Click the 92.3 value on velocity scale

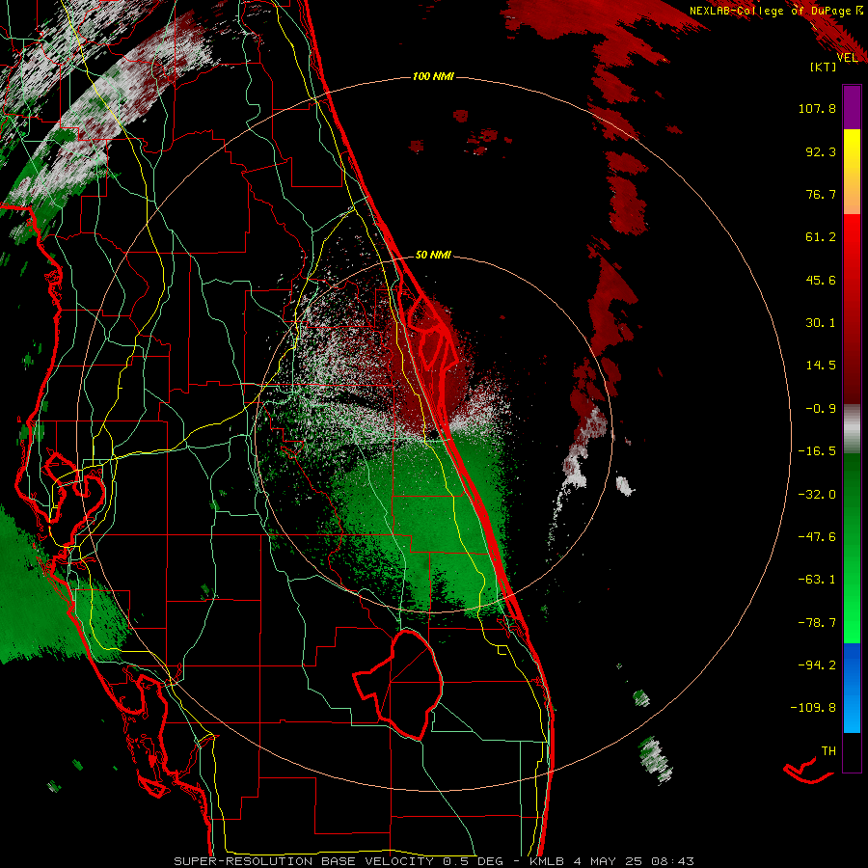[821, 151]
